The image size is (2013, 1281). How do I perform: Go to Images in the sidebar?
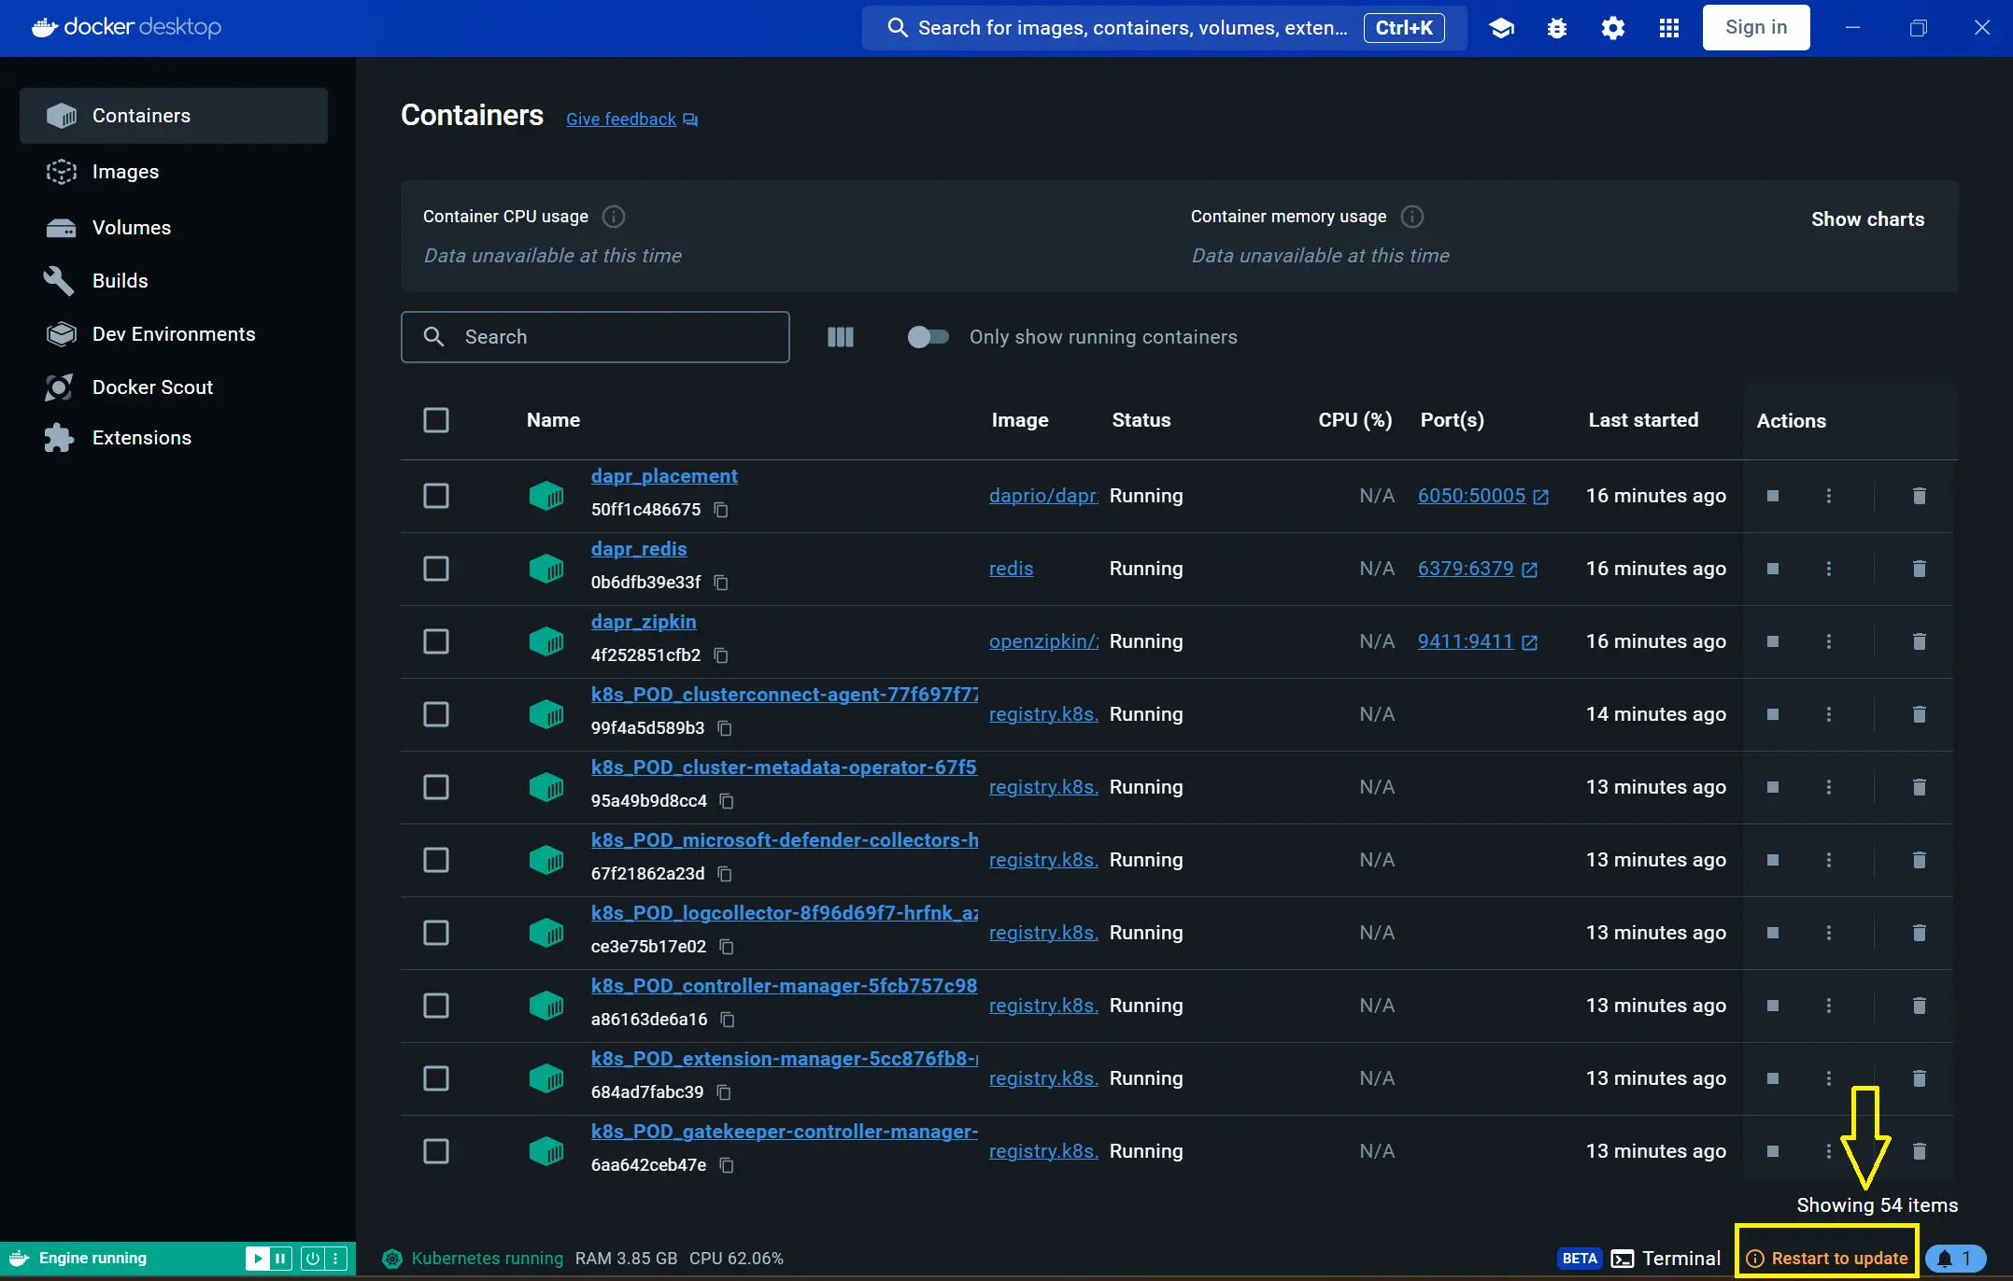click(125, 172)
